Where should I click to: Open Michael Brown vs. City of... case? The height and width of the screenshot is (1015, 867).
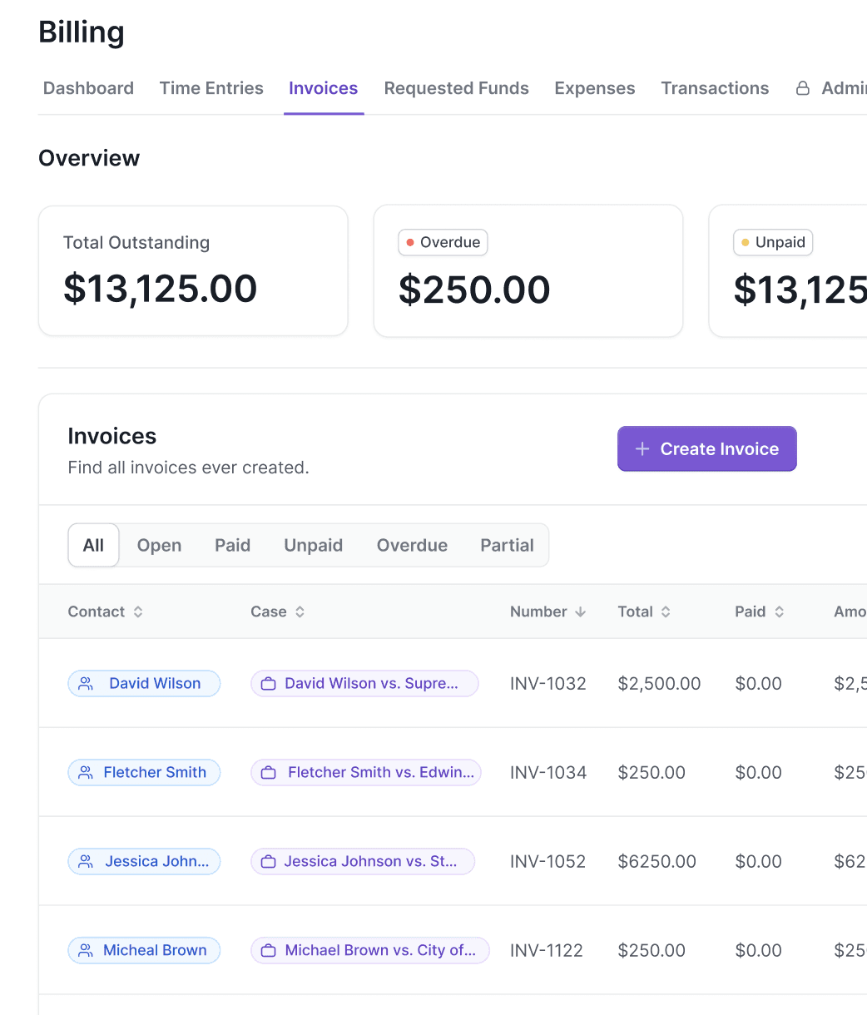click(x=370, y=951)
